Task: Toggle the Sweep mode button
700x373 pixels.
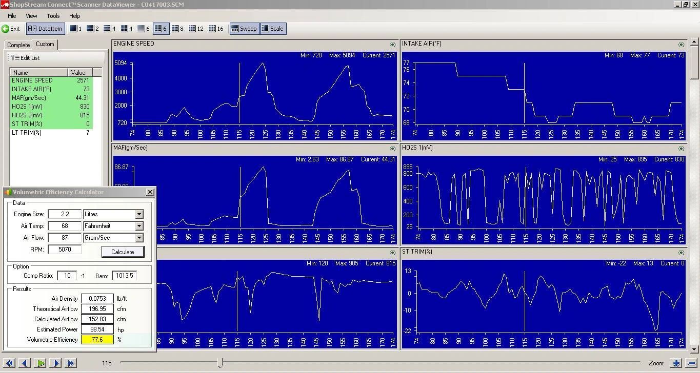Action: tap(244, 29)
